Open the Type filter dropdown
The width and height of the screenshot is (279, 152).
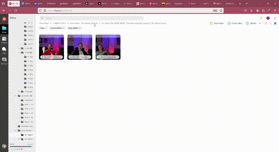43,28
